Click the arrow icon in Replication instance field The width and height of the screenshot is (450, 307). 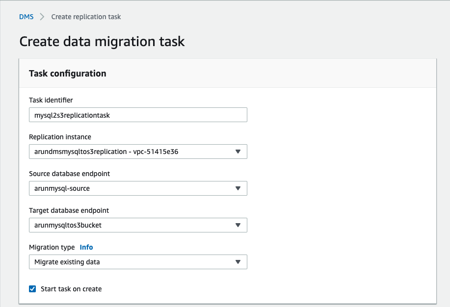click(238, 152)
